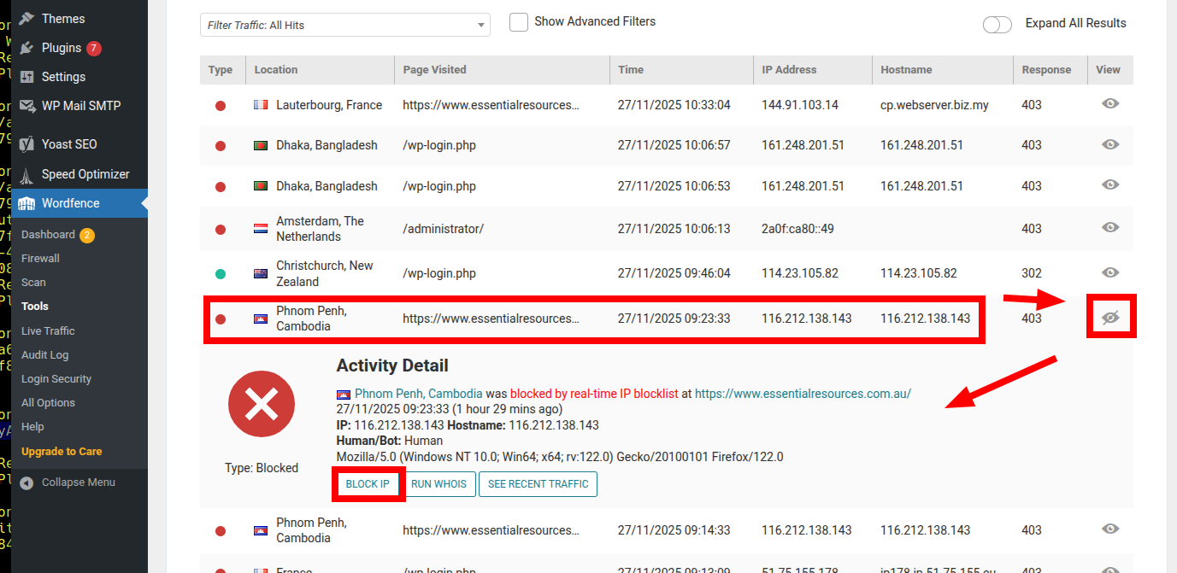The height and width of the screenshot is (573, 1177).
Task: Click IP address 2a0f:ca80::49
Action: click(x=797, y=229)
